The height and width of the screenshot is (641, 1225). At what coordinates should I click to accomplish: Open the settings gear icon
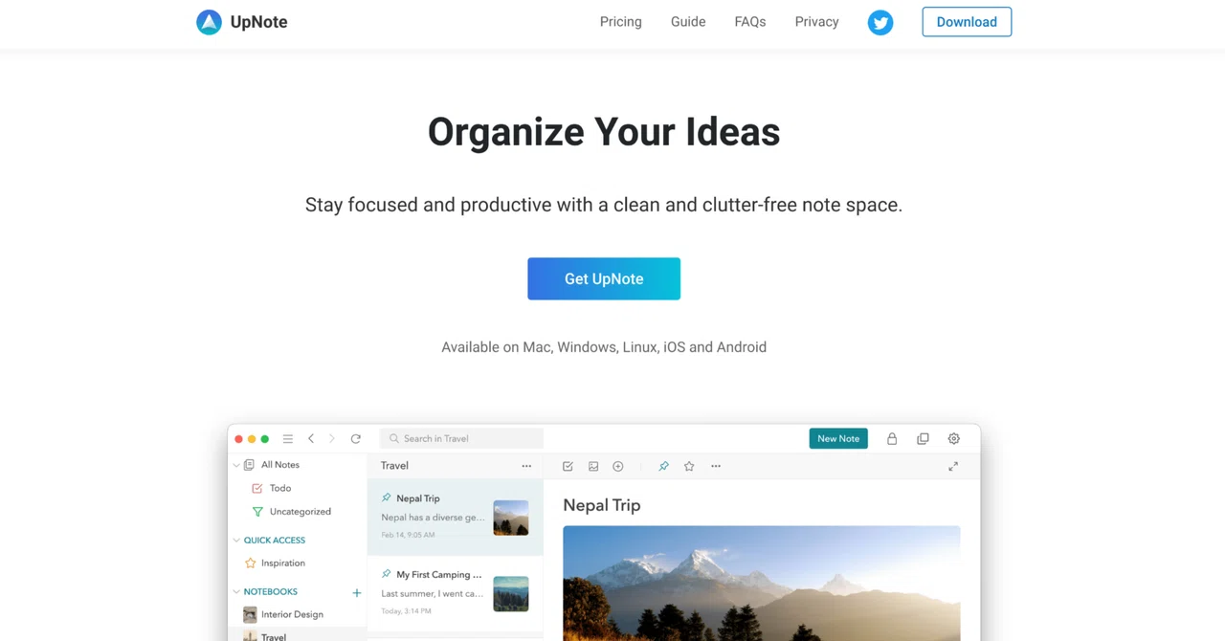[x=954, y=438]
